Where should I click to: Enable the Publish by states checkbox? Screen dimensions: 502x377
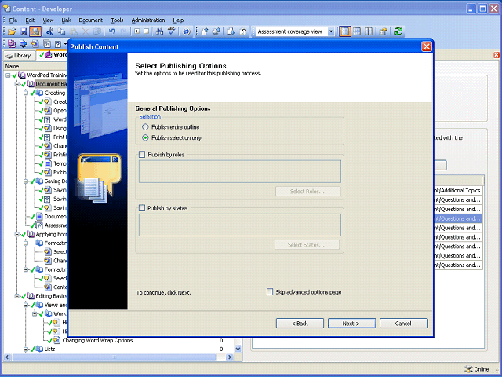142,208
